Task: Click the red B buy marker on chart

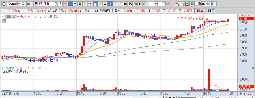Action: (x=151, y=37)
